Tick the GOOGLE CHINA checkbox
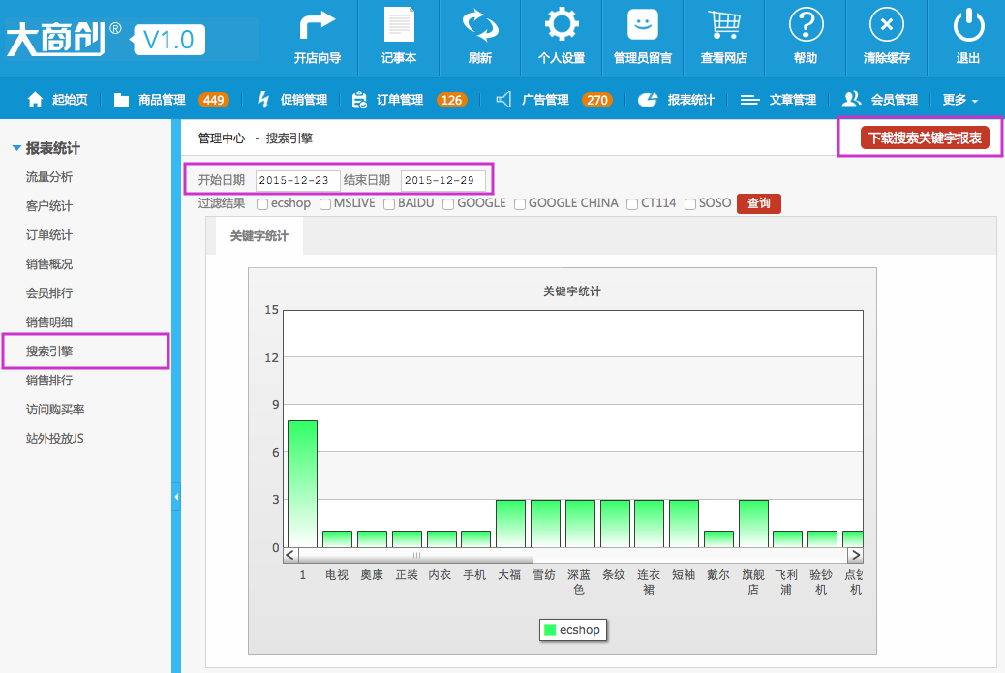This screenshot has height=673, width=1005. pos(520,203)
